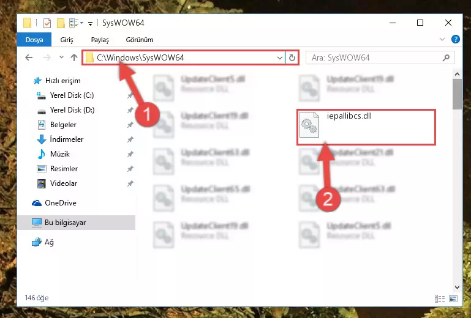Click the iepallibcs.dll gear file icon

[x=309, y=125]
